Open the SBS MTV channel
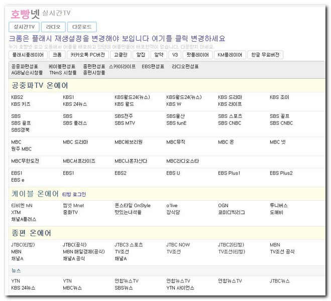This screenshot has height=301, width=331. click(x=125, y=123)
